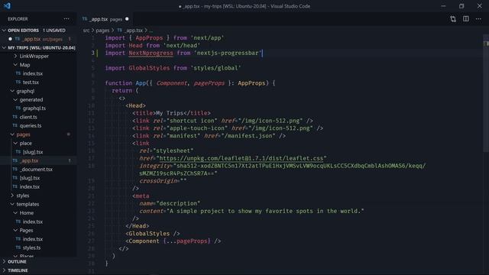Open Explorer panel more actions menu
Image resolution: width=489 pixels, height=275 pixels.
(66, 19)
